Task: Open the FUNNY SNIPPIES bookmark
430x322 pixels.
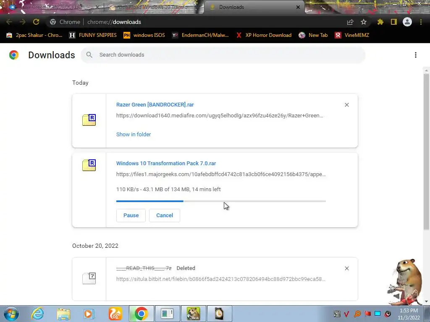Action: 93,35
